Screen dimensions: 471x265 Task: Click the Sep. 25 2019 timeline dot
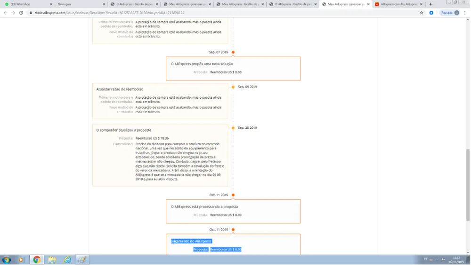point(233,128)
